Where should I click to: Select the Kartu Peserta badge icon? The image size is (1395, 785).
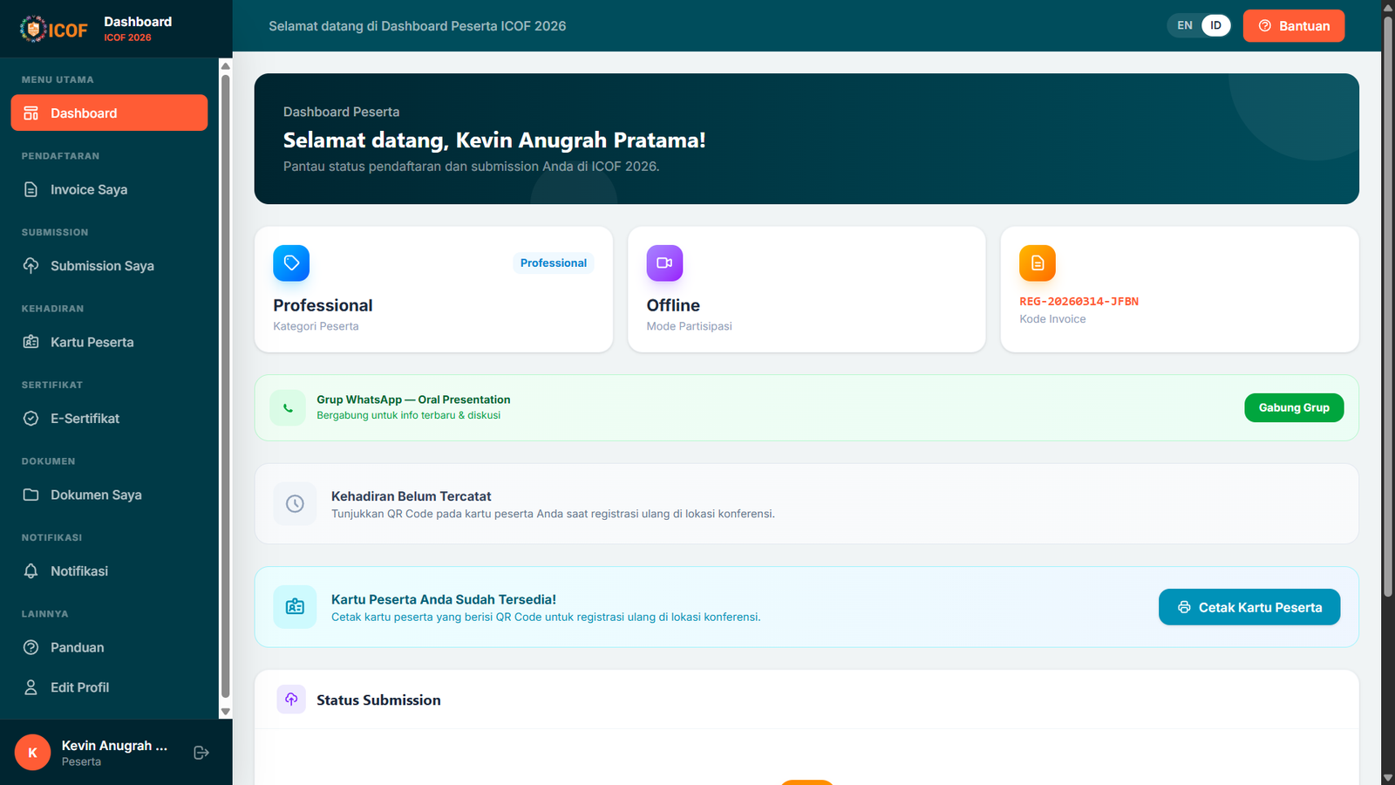coord(31,342)
